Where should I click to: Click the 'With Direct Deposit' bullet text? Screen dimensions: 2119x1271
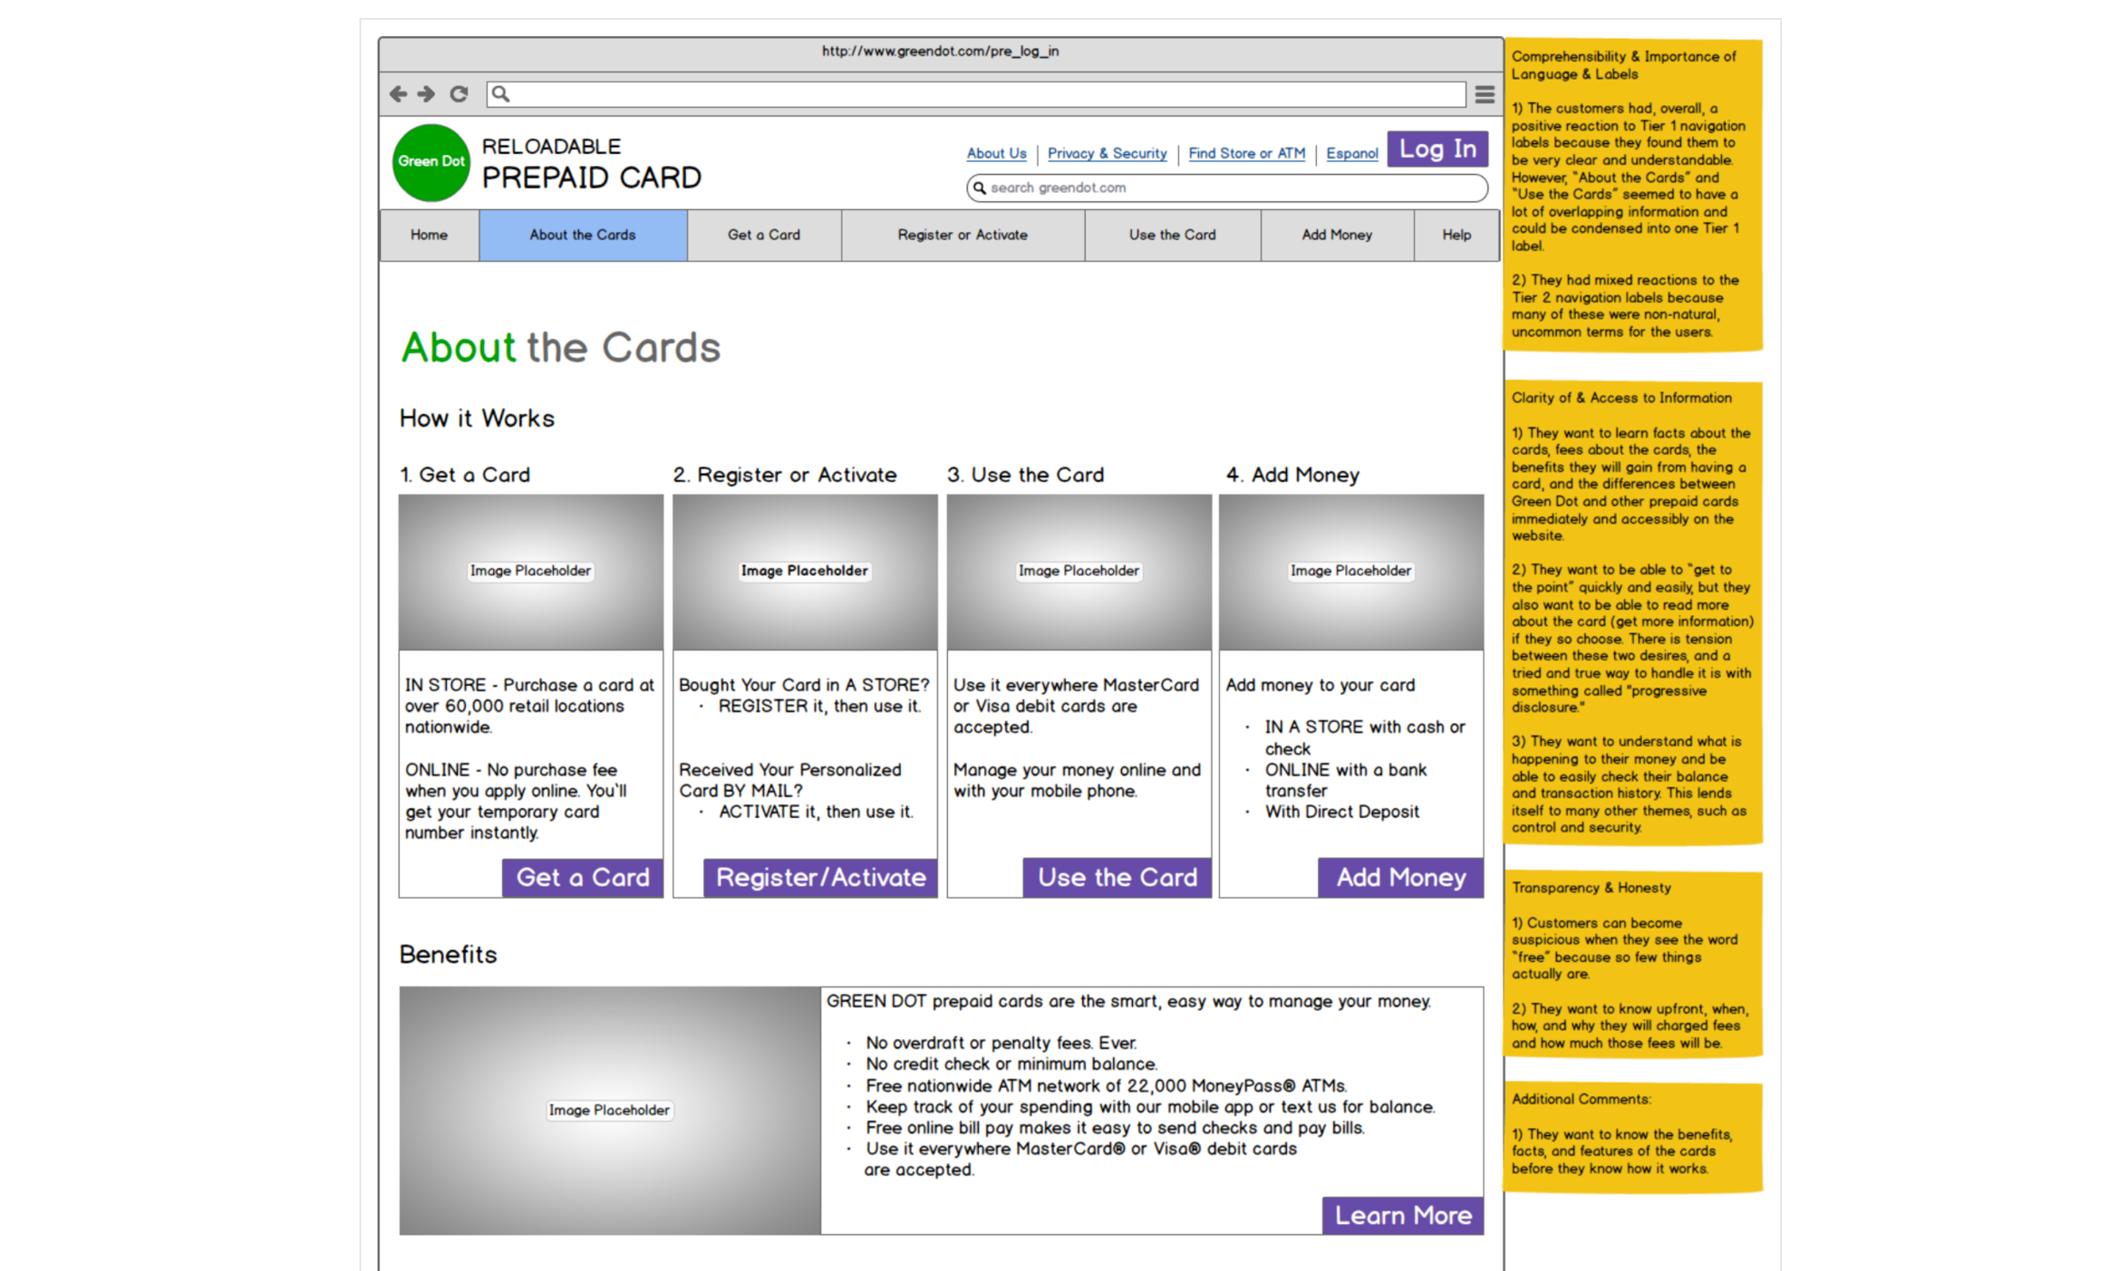1342,812
